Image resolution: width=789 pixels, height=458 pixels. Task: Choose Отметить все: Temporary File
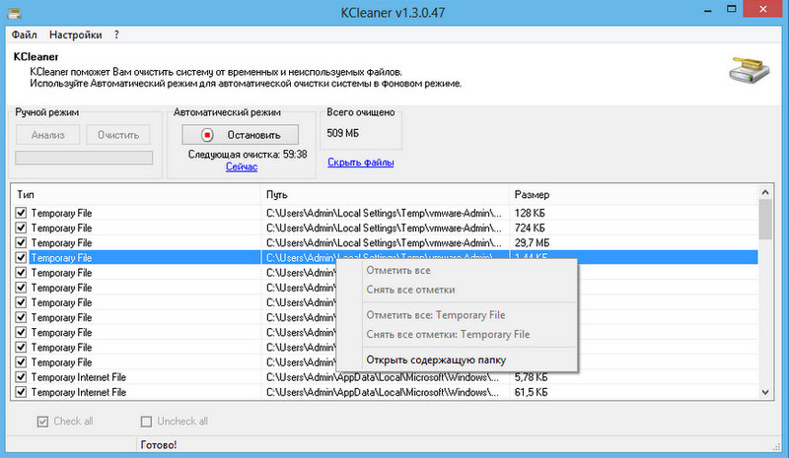point(457,315)
